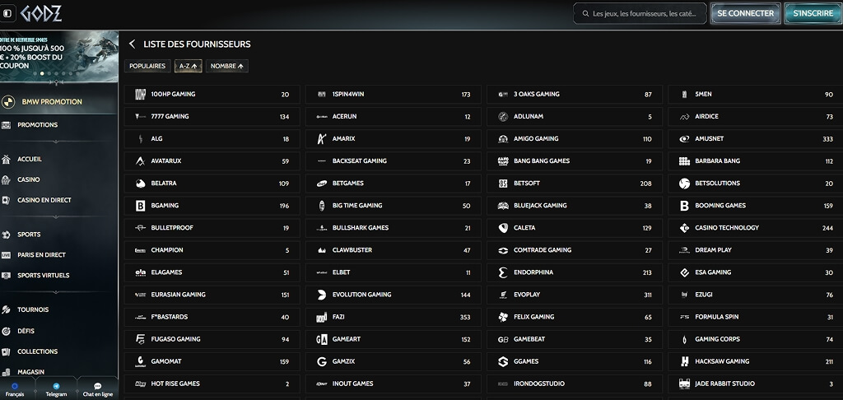This screenshot has width=843, height=400.
Task: Select the second dot of the banner carousel
Action: pyautogui.click(x=42, y=73)
